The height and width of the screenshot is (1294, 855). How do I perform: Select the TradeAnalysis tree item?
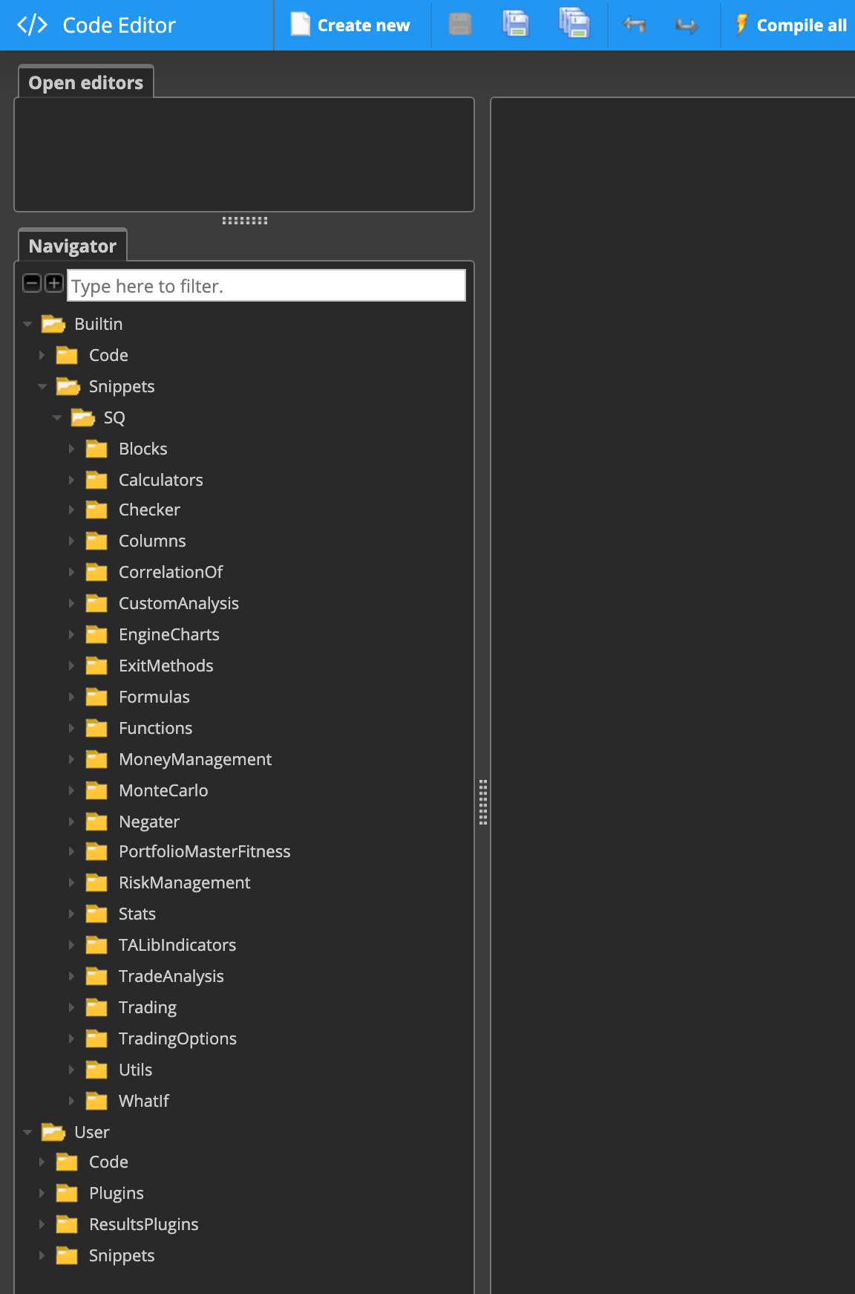[171, 976]
